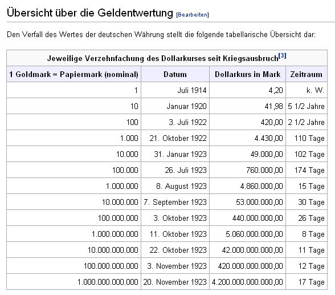Select the cell '12 Tage'

tap(306, 266)
